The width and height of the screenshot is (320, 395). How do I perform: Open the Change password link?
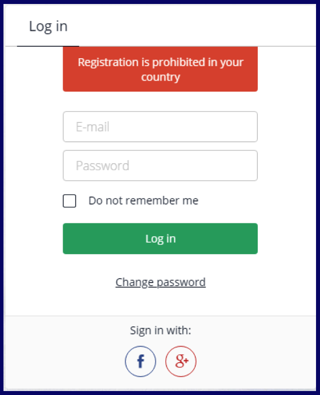point(160,283)
